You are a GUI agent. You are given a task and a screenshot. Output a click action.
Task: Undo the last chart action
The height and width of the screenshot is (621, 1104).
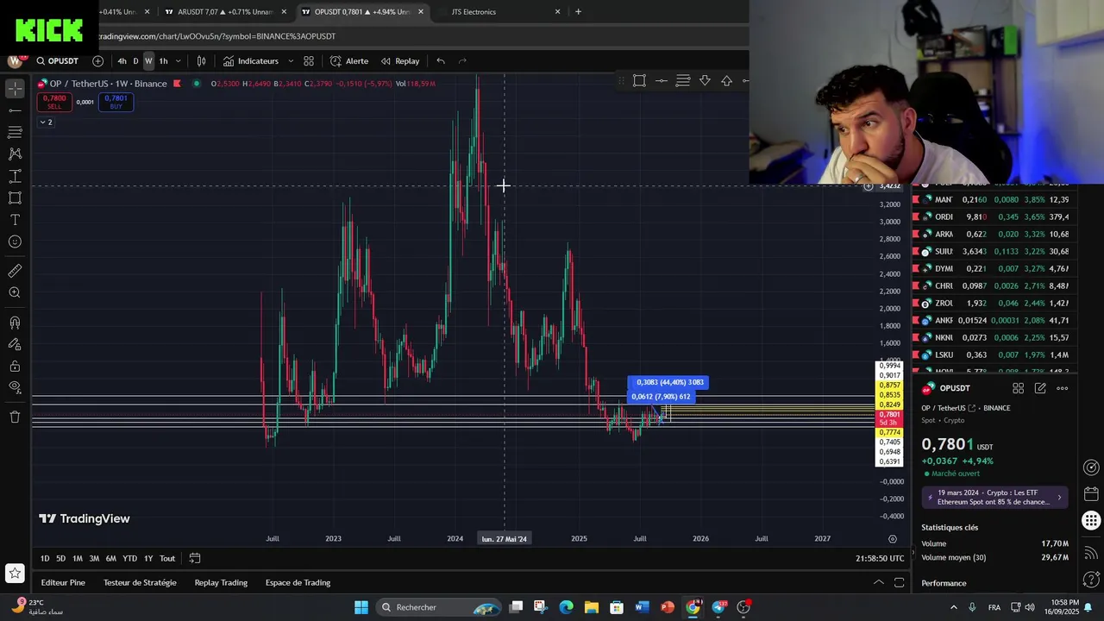(441, 61)
